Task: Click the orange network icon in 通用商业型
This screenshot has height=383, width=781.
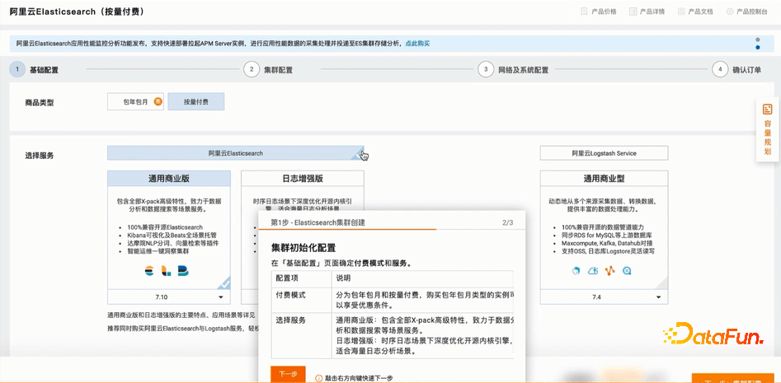Action: click(x=610, y=271)
